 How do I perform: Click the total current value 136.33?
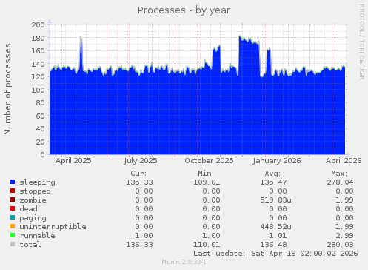click(139, 245)
